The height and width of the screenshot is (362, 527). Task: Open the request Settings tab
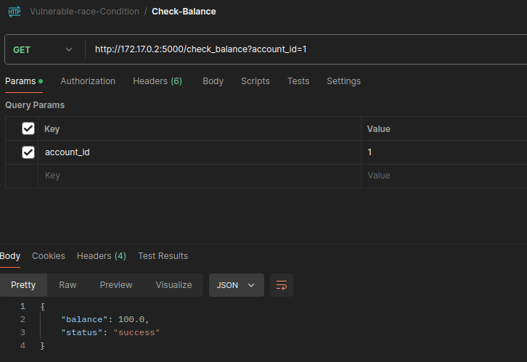point(343,81)
